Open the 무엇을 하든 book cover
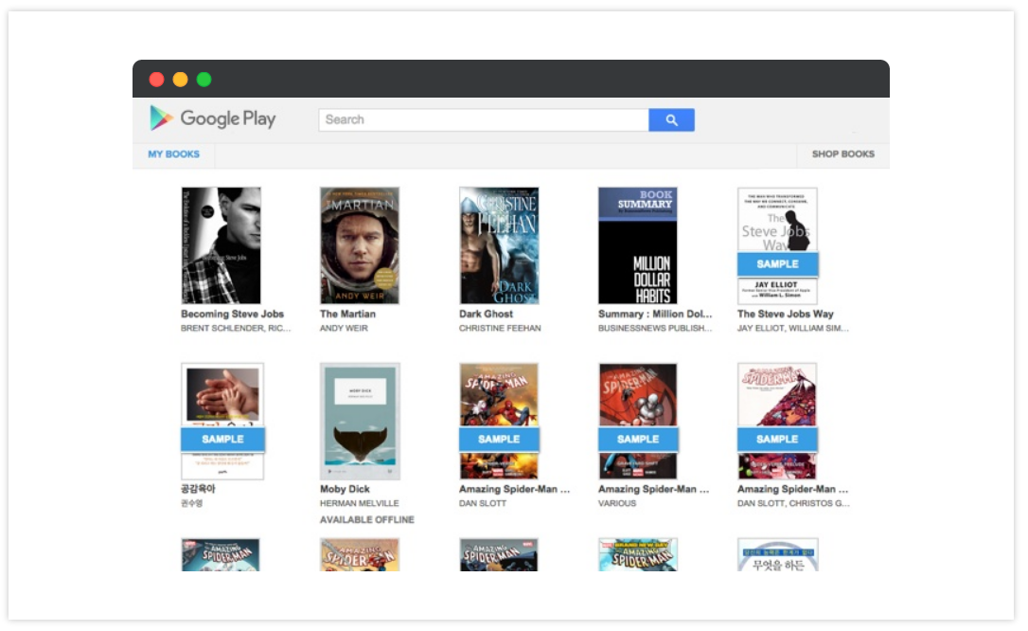Viewport: 1028px width, 631px height. tap(778, 555)
